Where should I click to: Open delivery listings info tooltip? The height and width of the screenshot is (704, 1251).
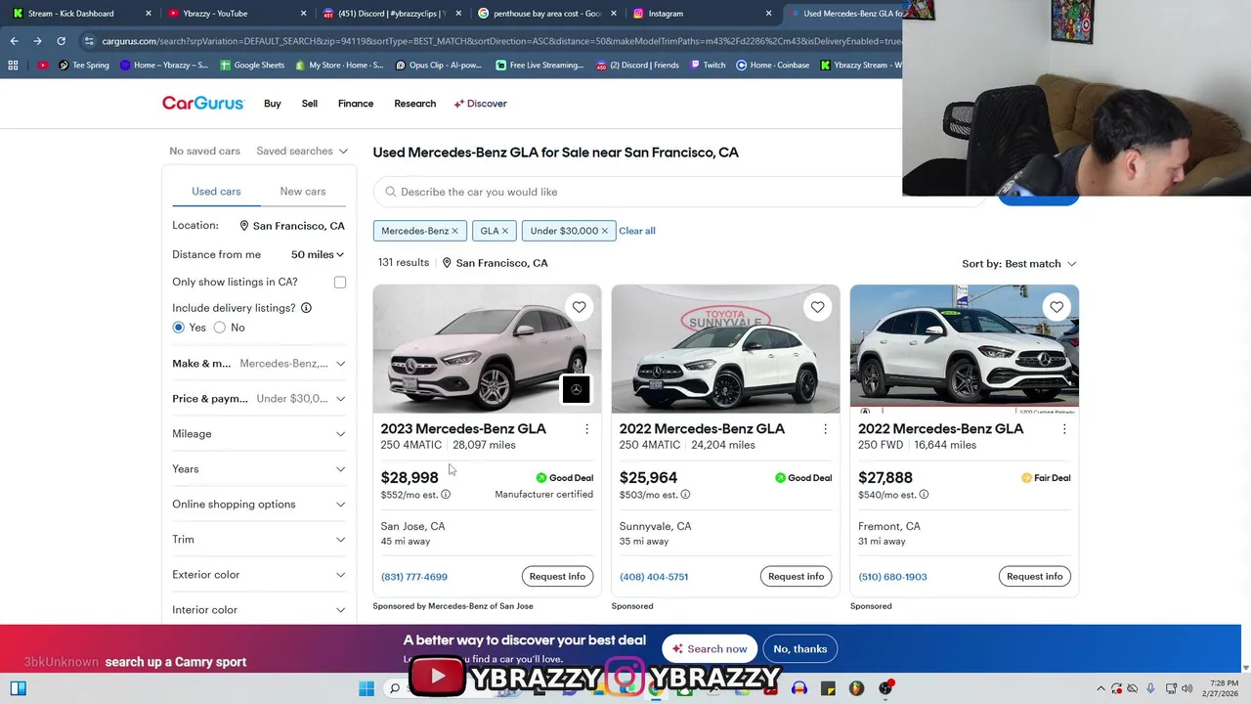click(306, 308)
